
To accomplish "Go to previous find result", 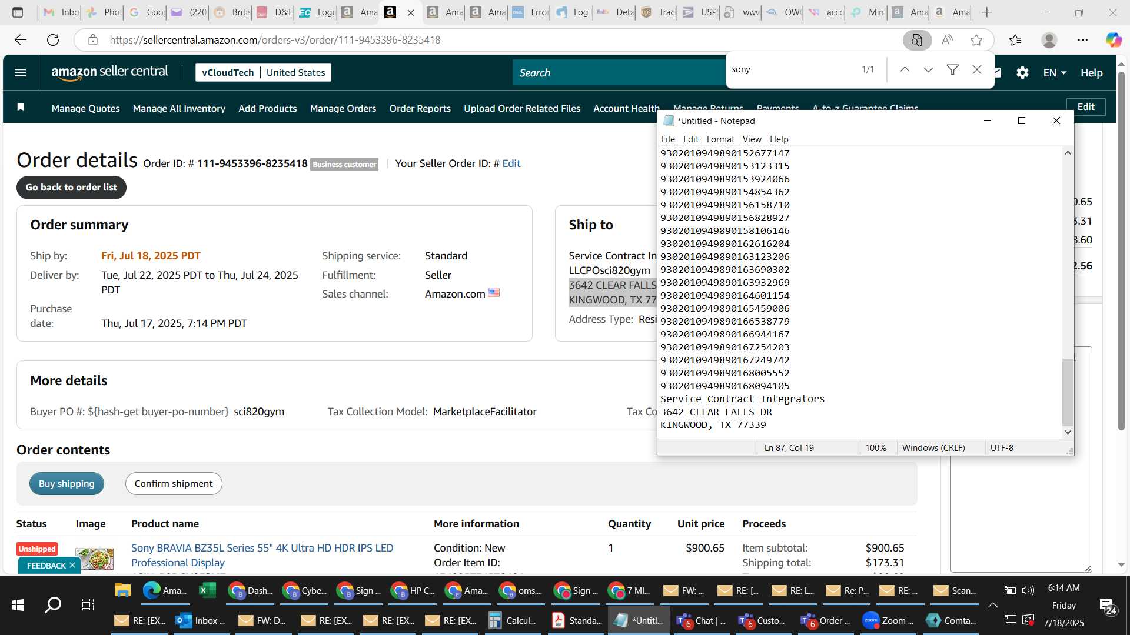I will coord(905,69).
